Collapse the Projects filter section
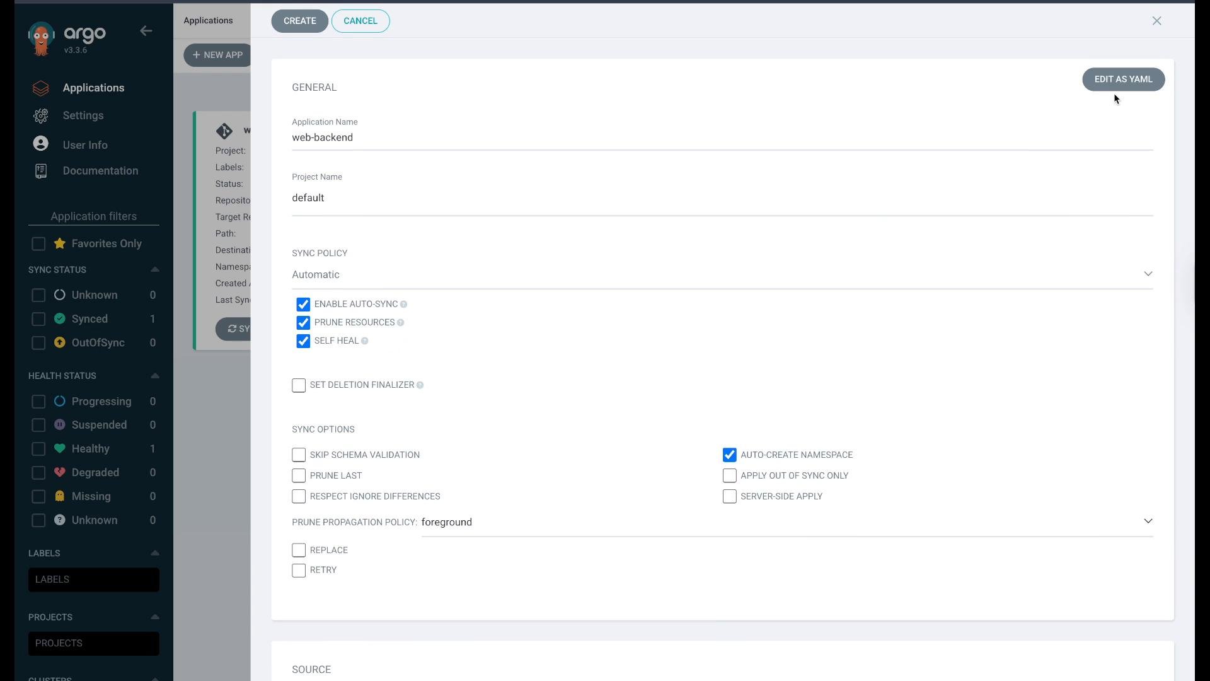The width and height of the screenshot is (1210, 681). tap(154, 617)
